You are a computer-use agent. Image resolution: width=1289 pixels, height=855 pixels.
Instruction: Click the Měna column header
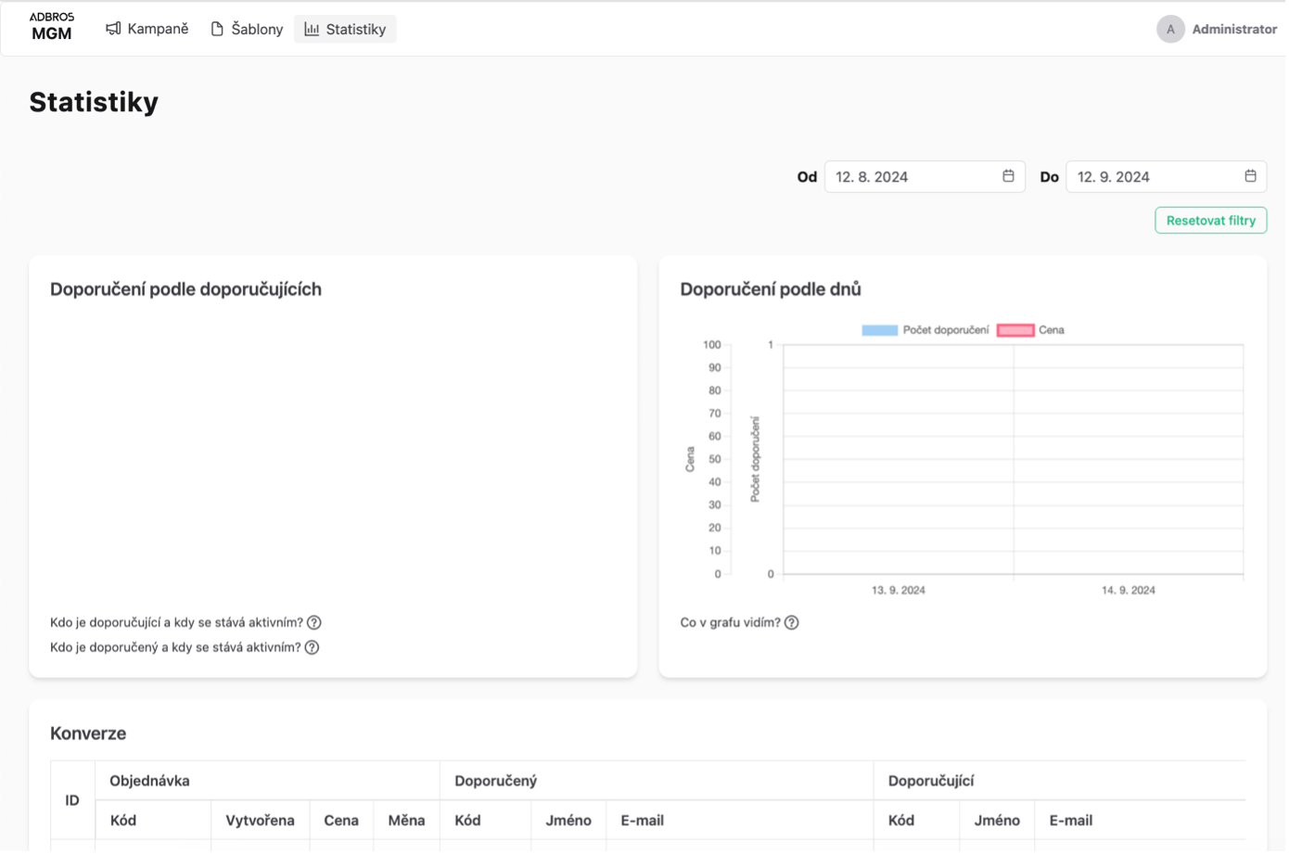coord(406,821)
